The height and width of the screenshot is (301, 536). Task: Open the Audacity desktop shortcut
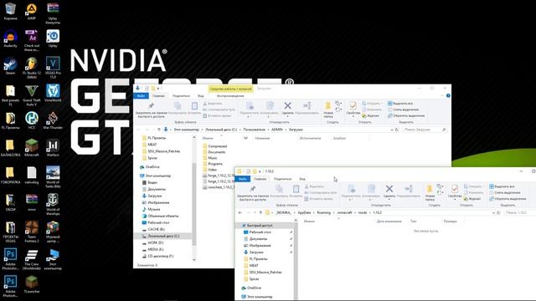(10, 38)
